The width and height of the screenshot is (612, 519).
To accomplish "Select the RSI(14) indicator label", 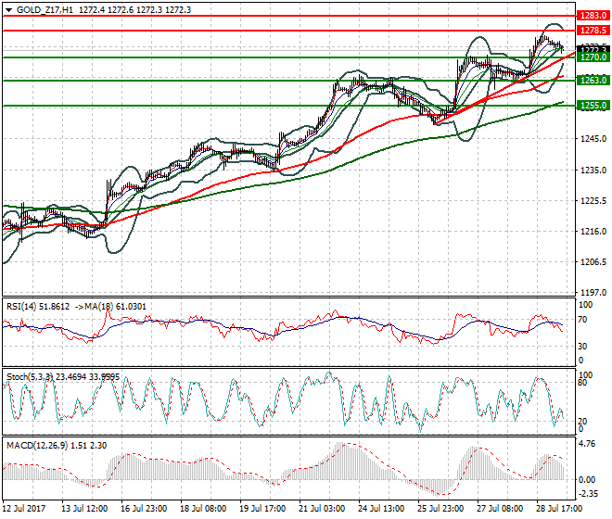I will pos(19,307).
